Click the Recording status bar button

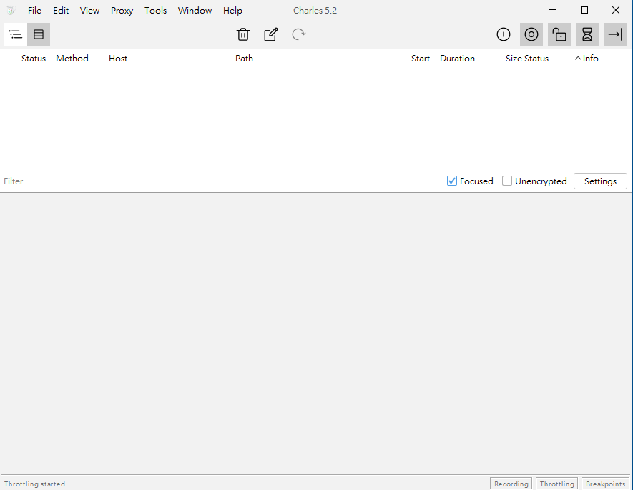511,484
